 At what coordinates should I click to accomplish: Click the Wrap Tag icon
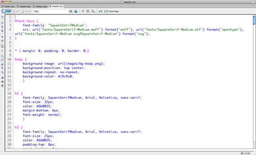(x=2, y=64)
